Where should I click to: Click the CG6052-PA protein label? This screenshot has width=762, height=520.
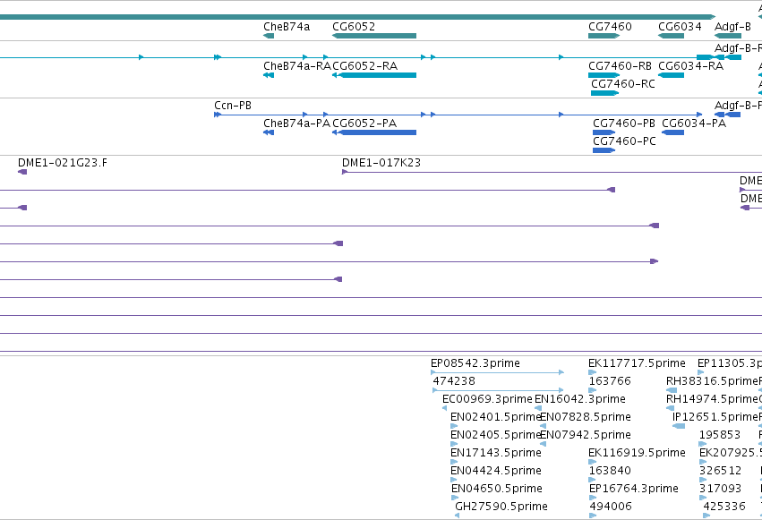pyautogui.click(x=364, y=124)
